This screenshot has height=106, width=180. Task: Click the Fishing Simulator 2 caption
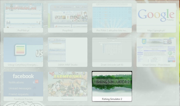point(112,99)
